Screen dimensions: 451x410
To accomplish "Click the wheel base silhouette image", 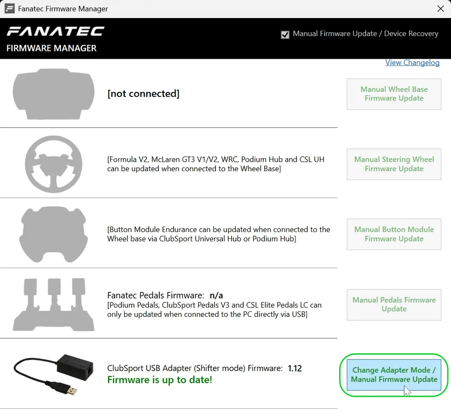I will pos(54,94).
